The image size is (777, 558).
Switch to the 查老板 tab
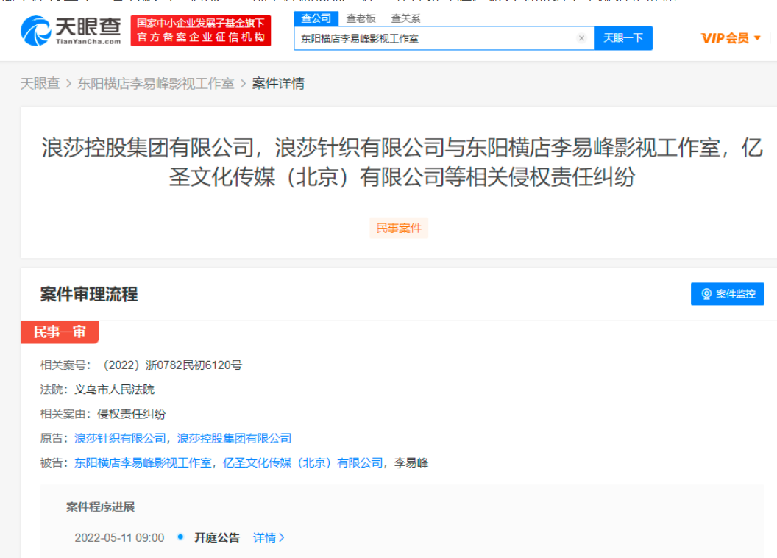pyautogui.click(x=361, y=19)
